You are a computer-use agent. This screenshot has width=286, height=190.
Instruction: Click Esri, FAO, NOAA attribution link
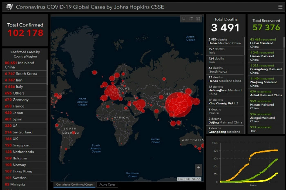point(189,179)
